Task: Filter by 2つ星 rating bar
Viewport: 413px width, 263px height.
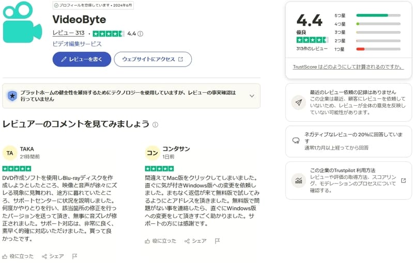Action: (368, 41)
